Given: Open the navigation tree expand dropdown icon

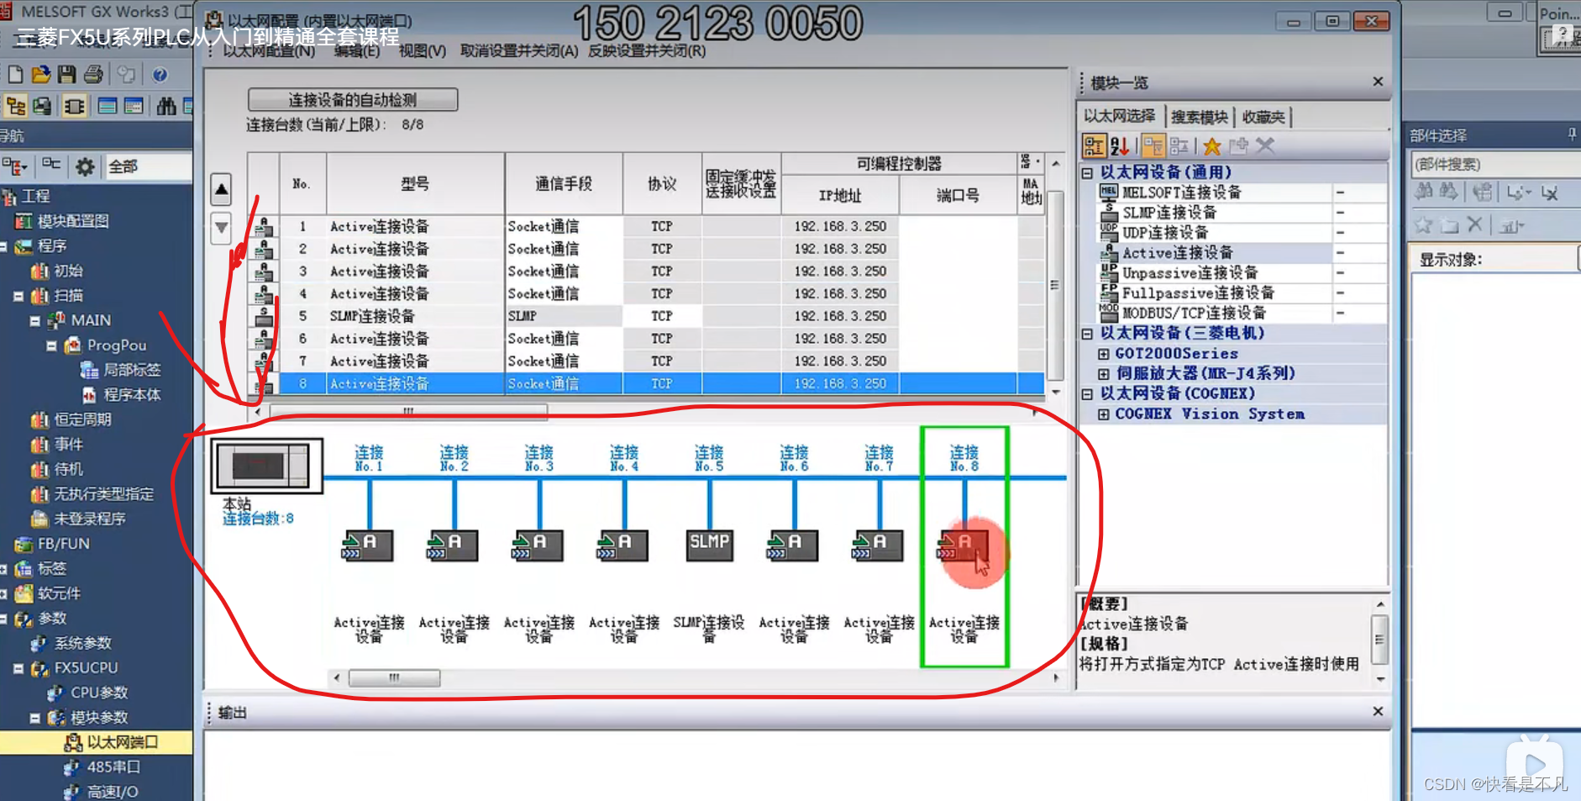Looking at the screenshot, I should point(14,166).
